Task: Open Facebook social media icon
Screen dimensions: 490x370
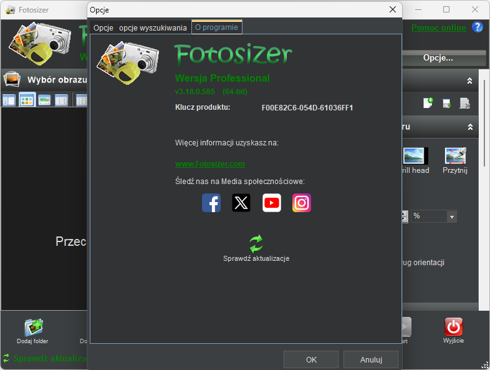Action: (x=211, y=203)
